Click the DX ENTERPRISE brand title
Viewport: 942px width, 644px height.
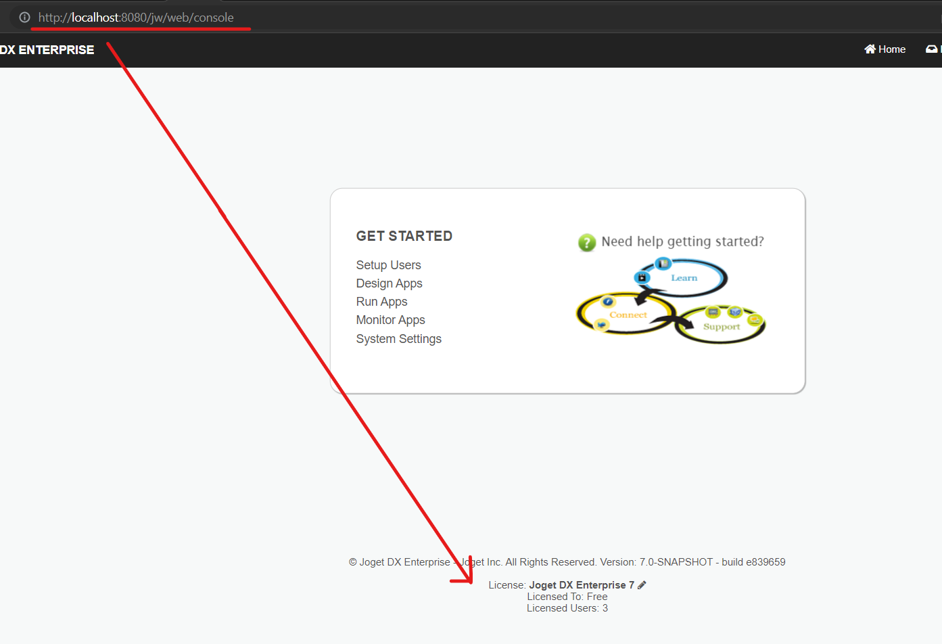[x=47, y=50]
